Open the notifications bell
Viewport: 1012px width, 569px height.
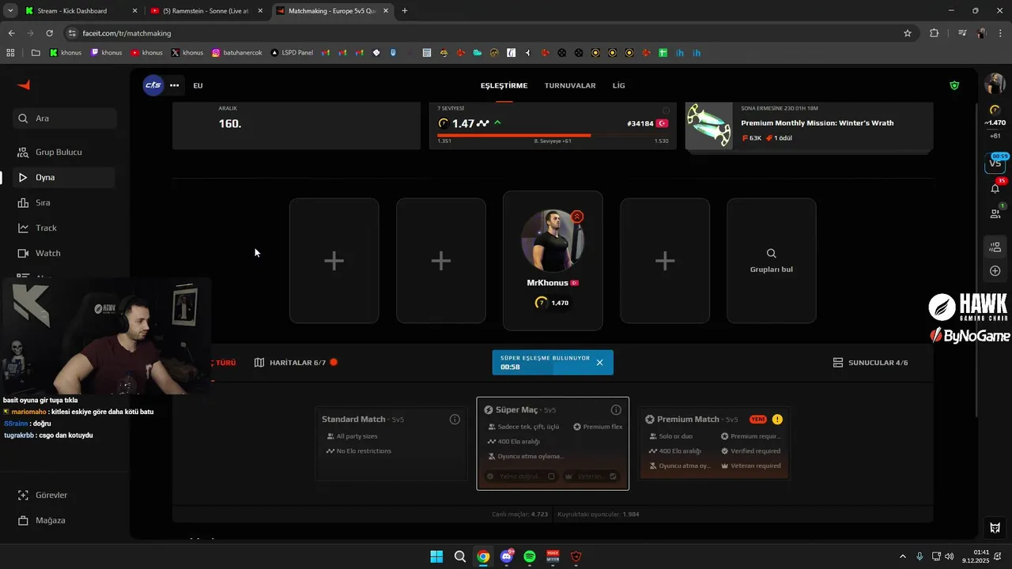coord(995,189)
